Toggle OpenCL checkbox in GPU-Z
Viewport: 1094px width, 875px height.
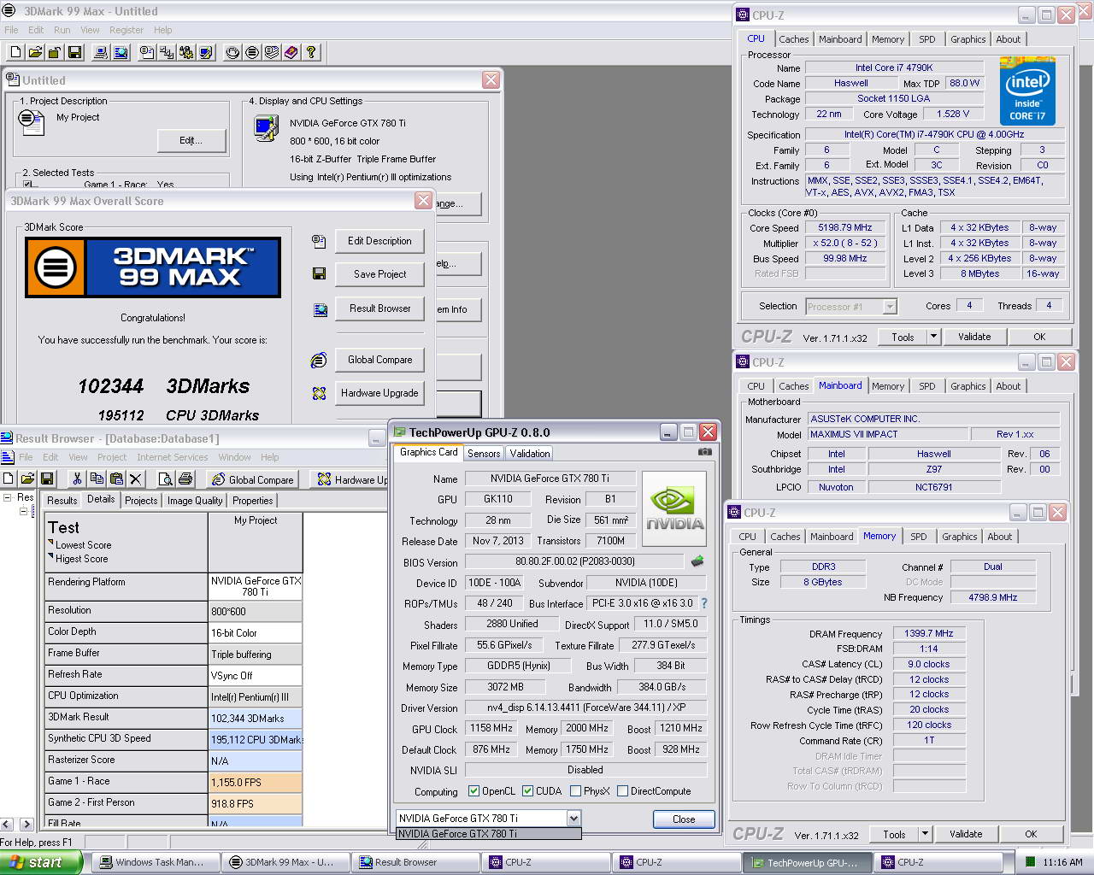click(x=473, y=791)
